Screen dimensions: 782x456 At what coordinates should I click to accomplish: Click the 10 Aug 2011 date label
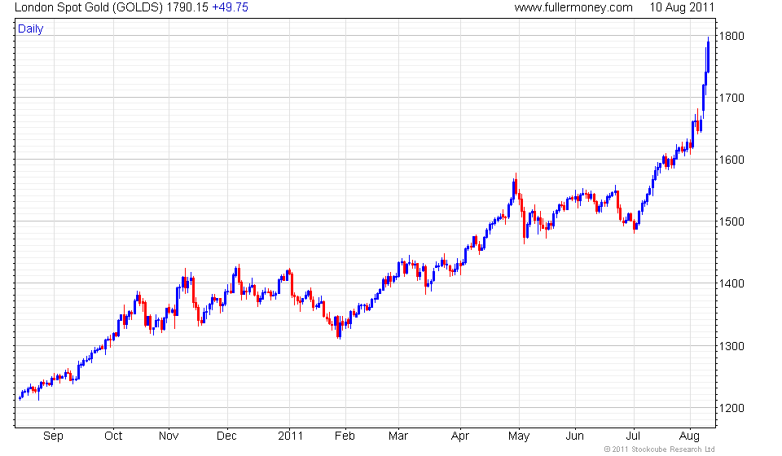click(x=682, y=7)
